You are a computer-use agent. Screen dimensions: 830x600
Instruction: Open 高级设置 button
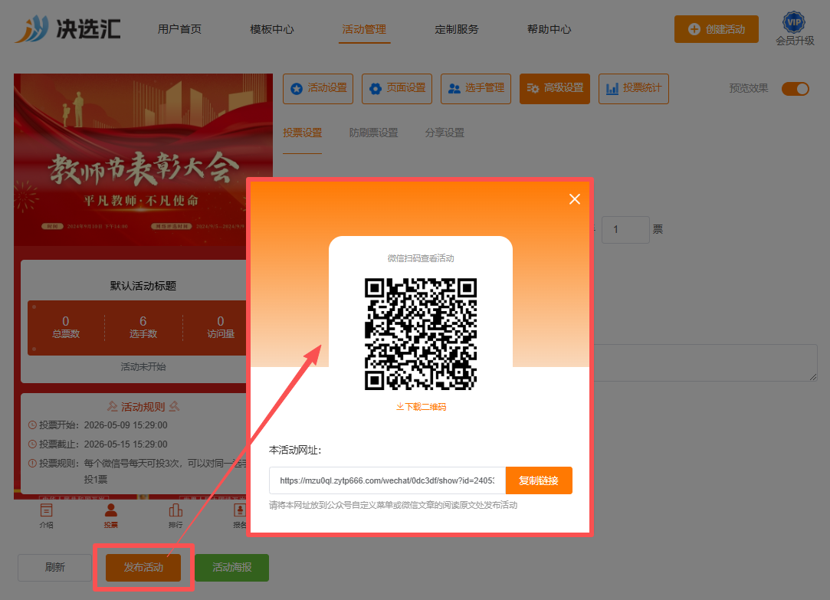(x=555, y=88)
